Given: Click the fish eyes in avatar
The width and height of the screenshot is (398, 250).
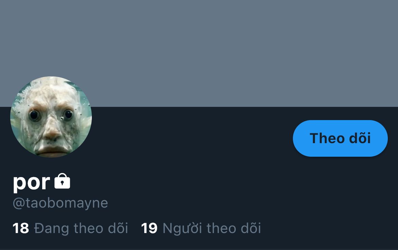Looking at the screenshot, I should click(51, 115).
